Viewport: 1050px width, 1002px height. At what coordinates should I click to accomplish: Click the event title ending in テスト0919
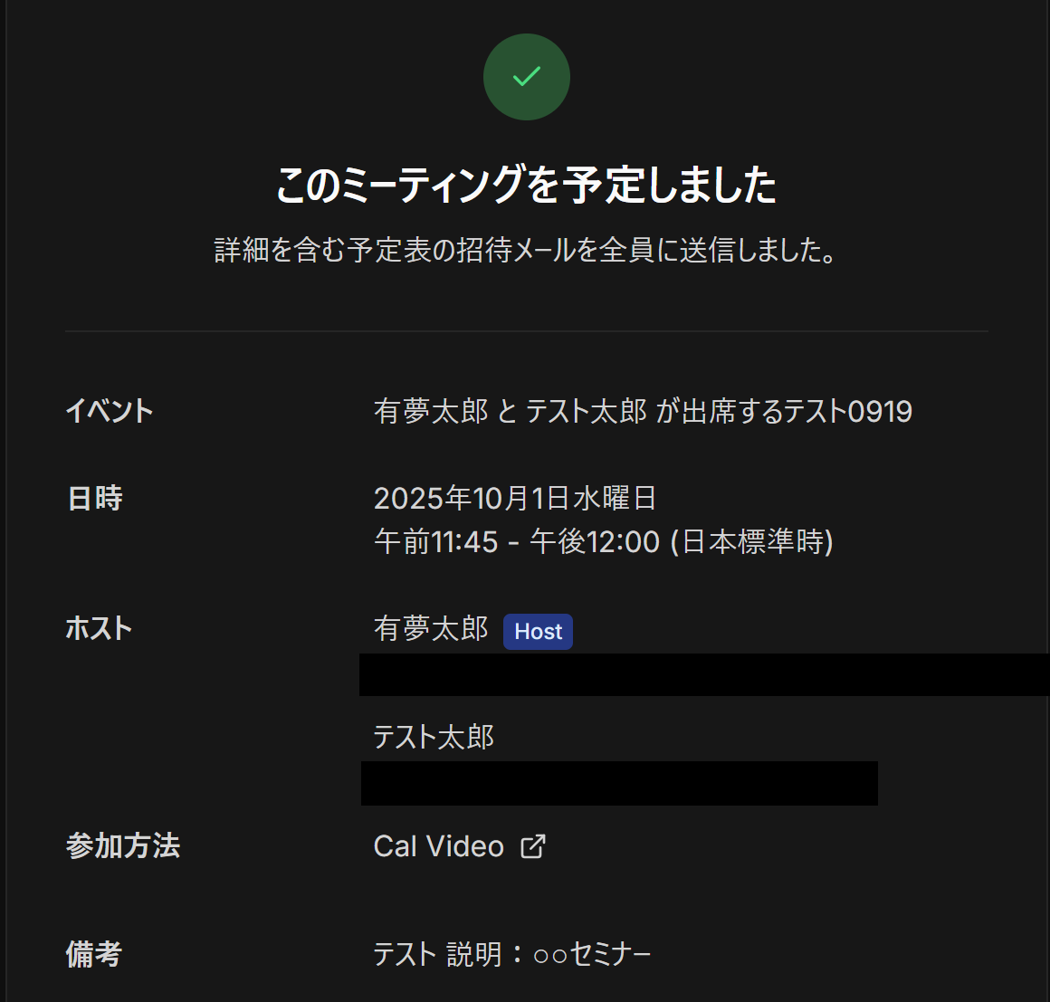[643, 411]
